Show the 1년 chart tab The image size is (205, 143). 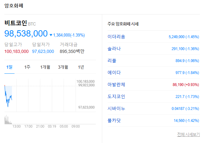tap(81, 67)
